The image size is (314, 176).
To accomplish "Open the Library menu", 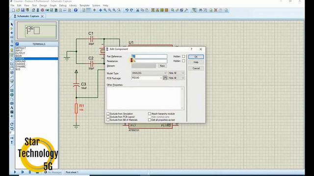I will coord(73,5).
